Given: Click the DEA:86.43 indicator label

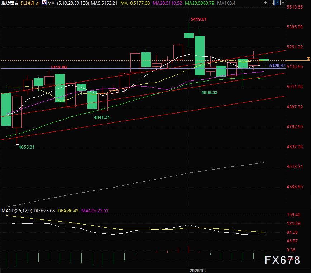Looking at the screenshot, I should click(x=68, y=211).
